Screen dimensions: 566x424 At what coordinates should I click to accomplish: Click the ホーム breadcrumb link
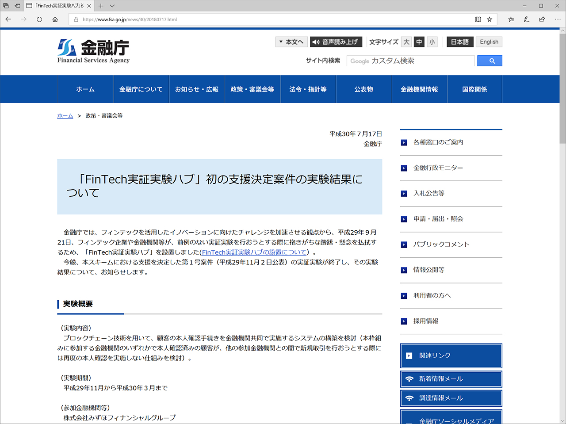coord(65,115)
